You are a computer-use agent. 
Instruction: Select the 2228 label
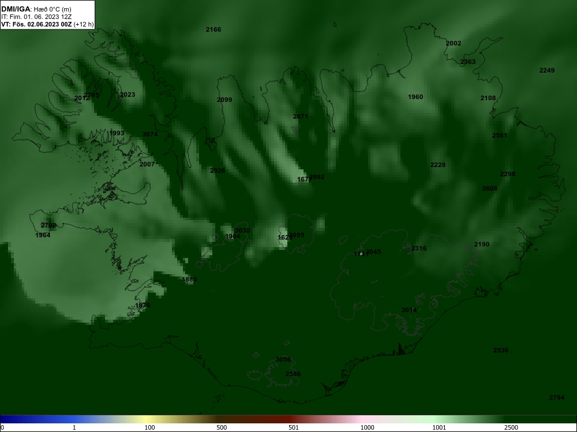(438, 165)
